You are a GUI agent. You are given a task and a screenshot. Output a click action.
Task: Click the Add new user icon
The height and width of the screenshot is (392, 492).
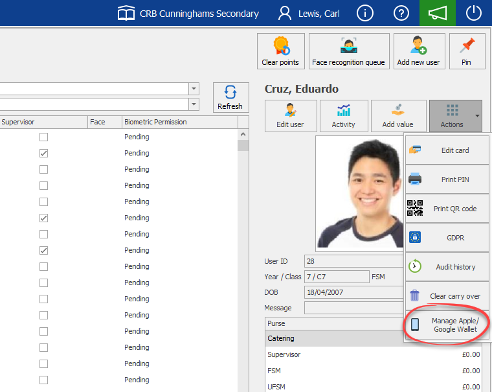418,51
